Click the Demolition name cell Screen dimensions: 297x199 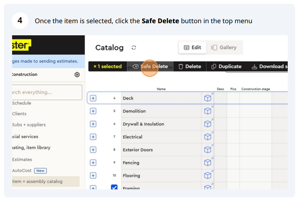click(161, 111)
